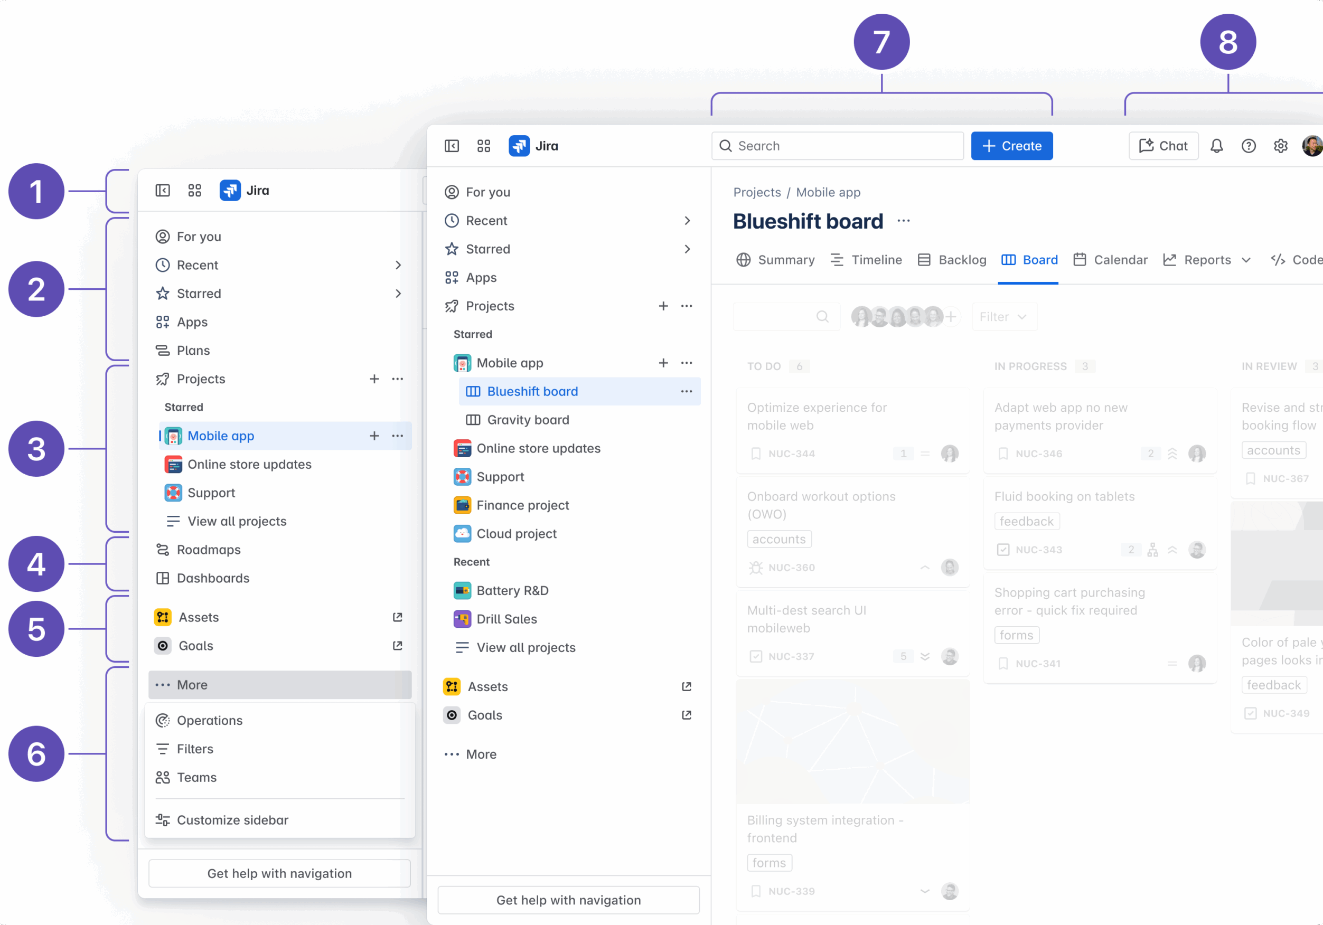Viewport: 1323px width, 925px height.
Task: Collapse sidebar icon in front Jira window
Action: click(x=452, y=146)
